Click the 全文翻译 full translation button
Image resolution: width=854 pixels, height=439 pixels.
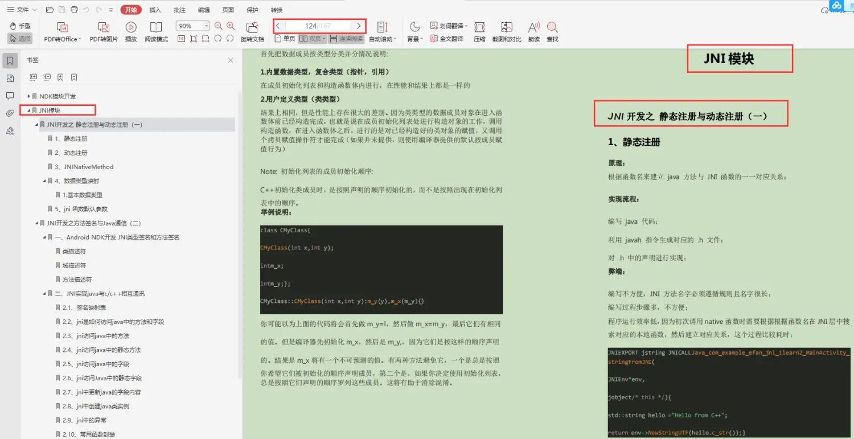click(447, 39)
